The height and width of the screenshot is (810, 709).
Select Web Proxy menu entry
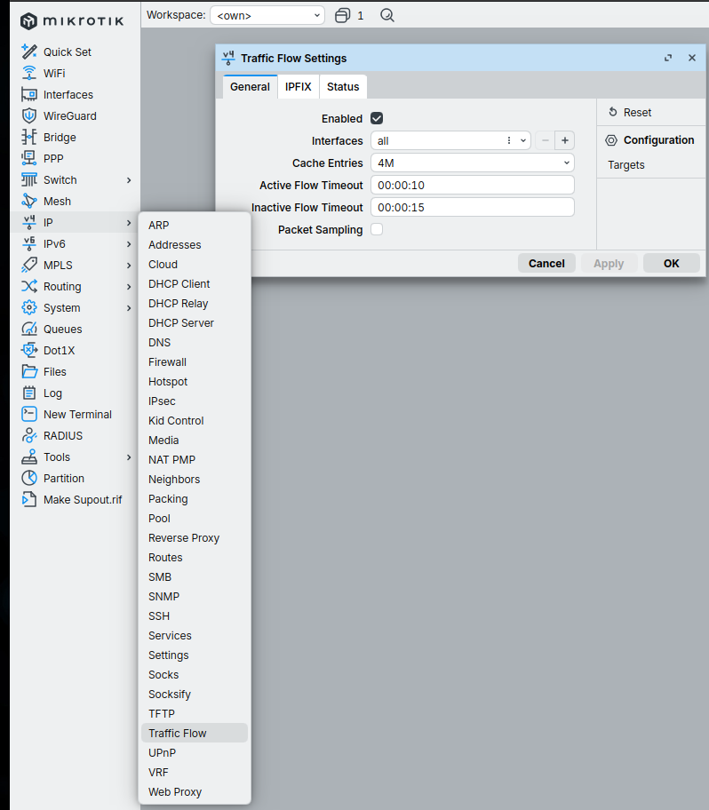(x=194, y=792)
